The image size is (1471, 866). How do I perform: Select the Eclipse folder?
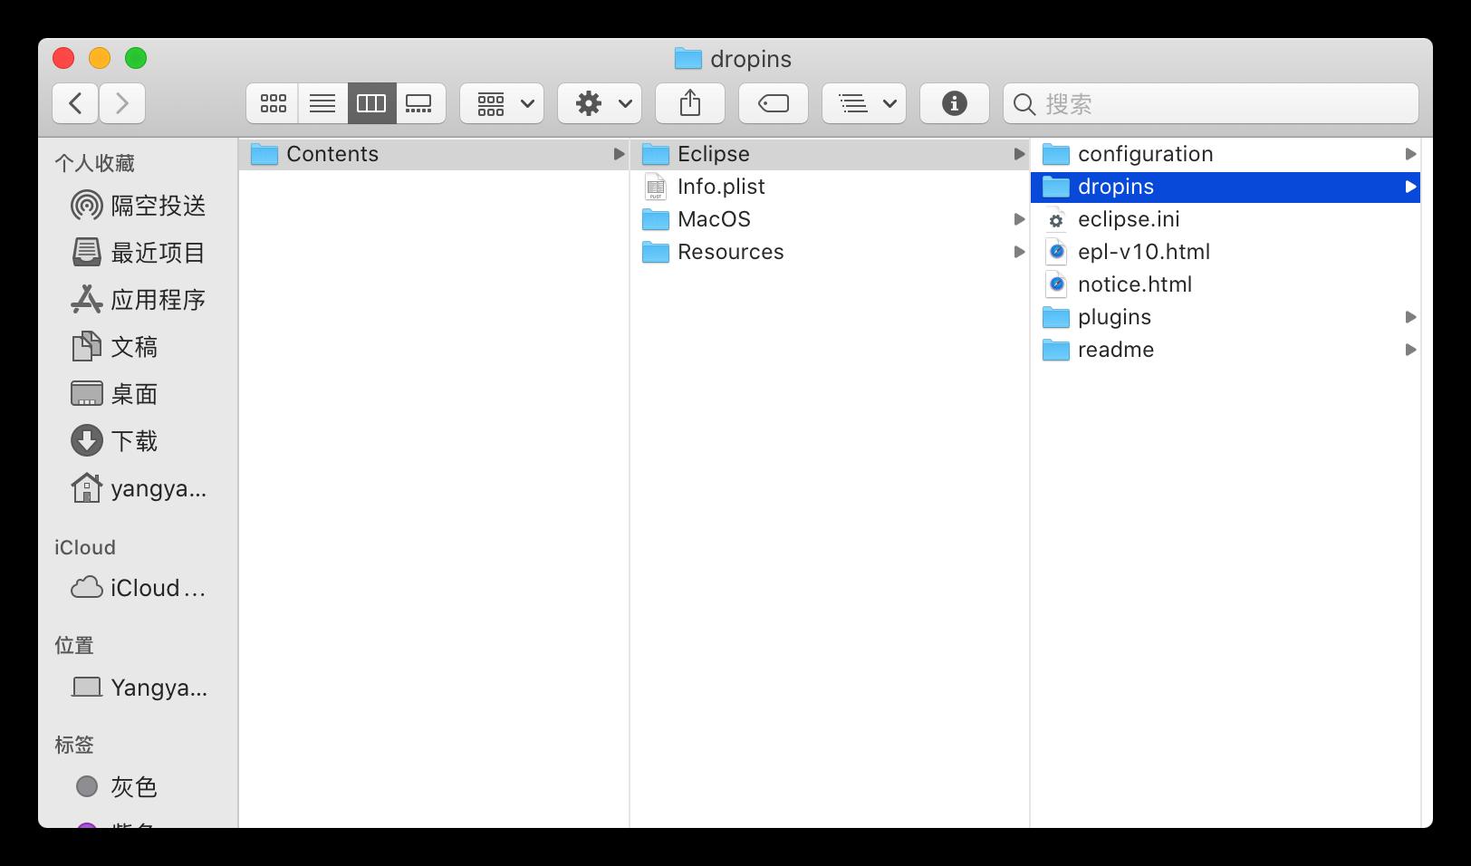(830, 154)
